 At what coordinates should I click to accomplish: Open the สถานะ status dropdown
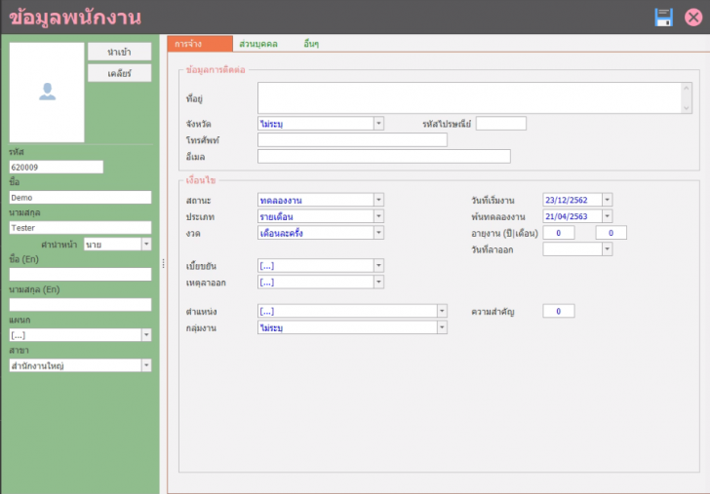coord(378,200)
